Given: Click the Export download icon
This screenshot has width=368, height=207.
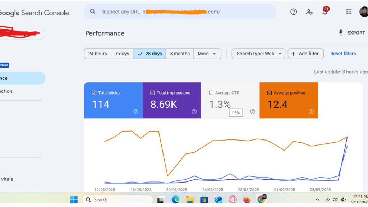Looking at the screenshot, I should (x=340, y=32).
